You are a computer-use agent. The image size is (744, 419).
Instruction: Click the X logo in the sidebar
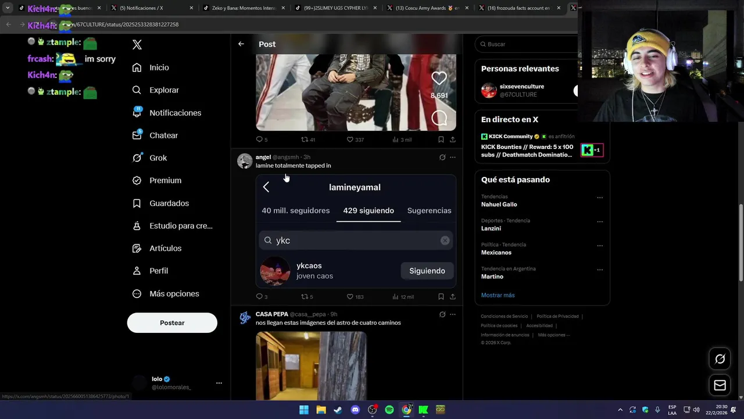point(137,45)
